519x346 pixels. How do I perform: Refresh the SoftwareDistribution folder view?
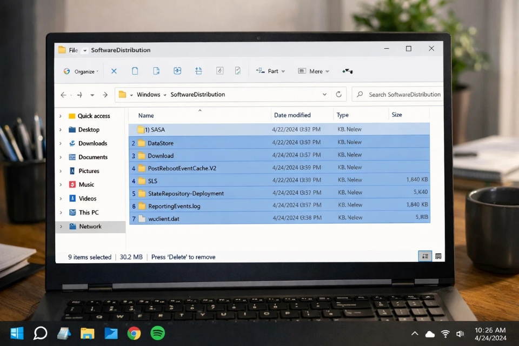pyautogui.click(x=339, y=94)
